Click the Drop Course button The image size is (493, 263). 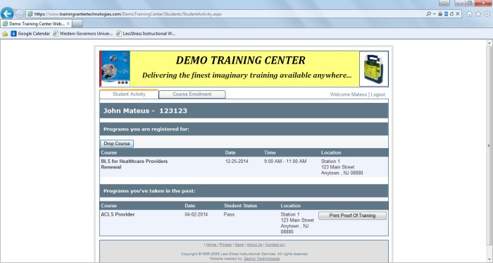coord(117,143)
